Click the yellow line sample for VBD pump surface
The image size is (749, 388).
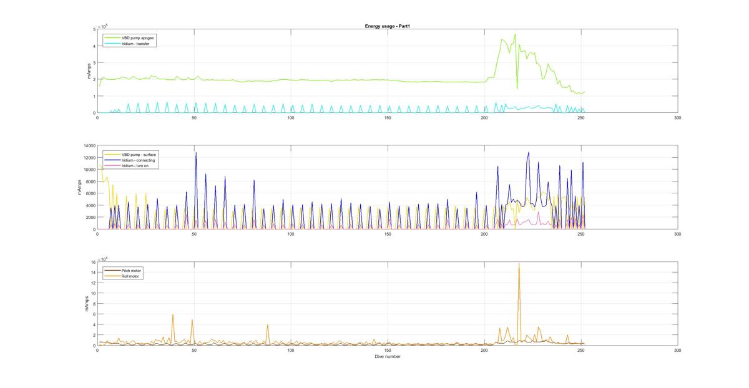point(112,154)
